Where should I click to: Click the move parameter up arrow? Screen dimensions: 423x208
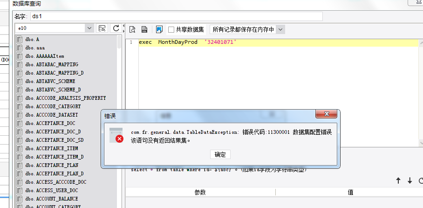398,180
